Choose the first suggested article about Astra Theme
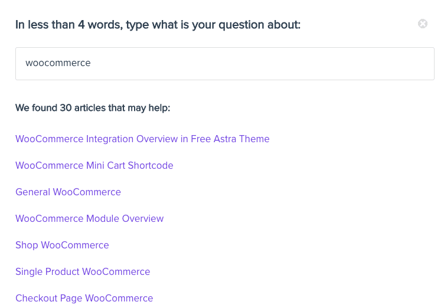444x305 pixels. (142, 139)
